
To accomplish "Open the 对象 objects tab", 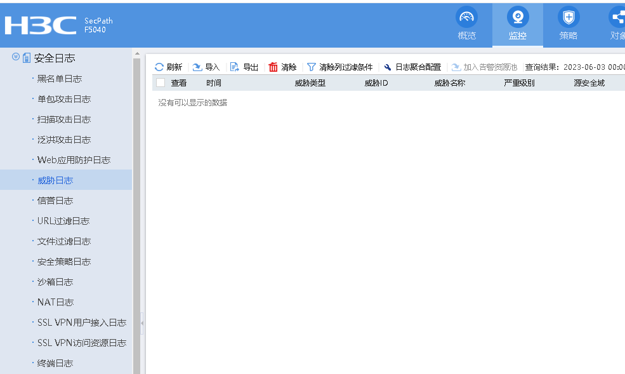I will tap(617, 24).
